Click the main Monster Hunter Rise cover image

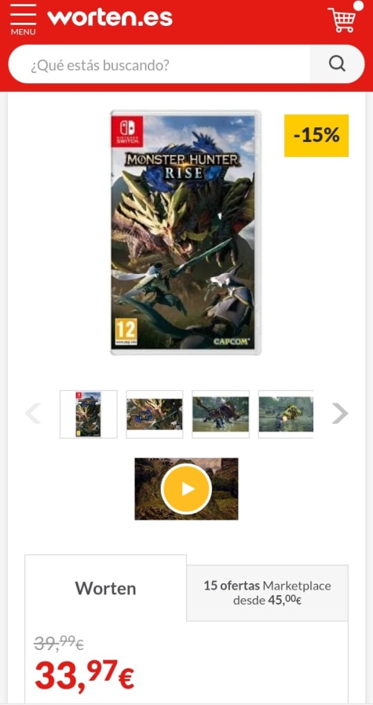185,232
